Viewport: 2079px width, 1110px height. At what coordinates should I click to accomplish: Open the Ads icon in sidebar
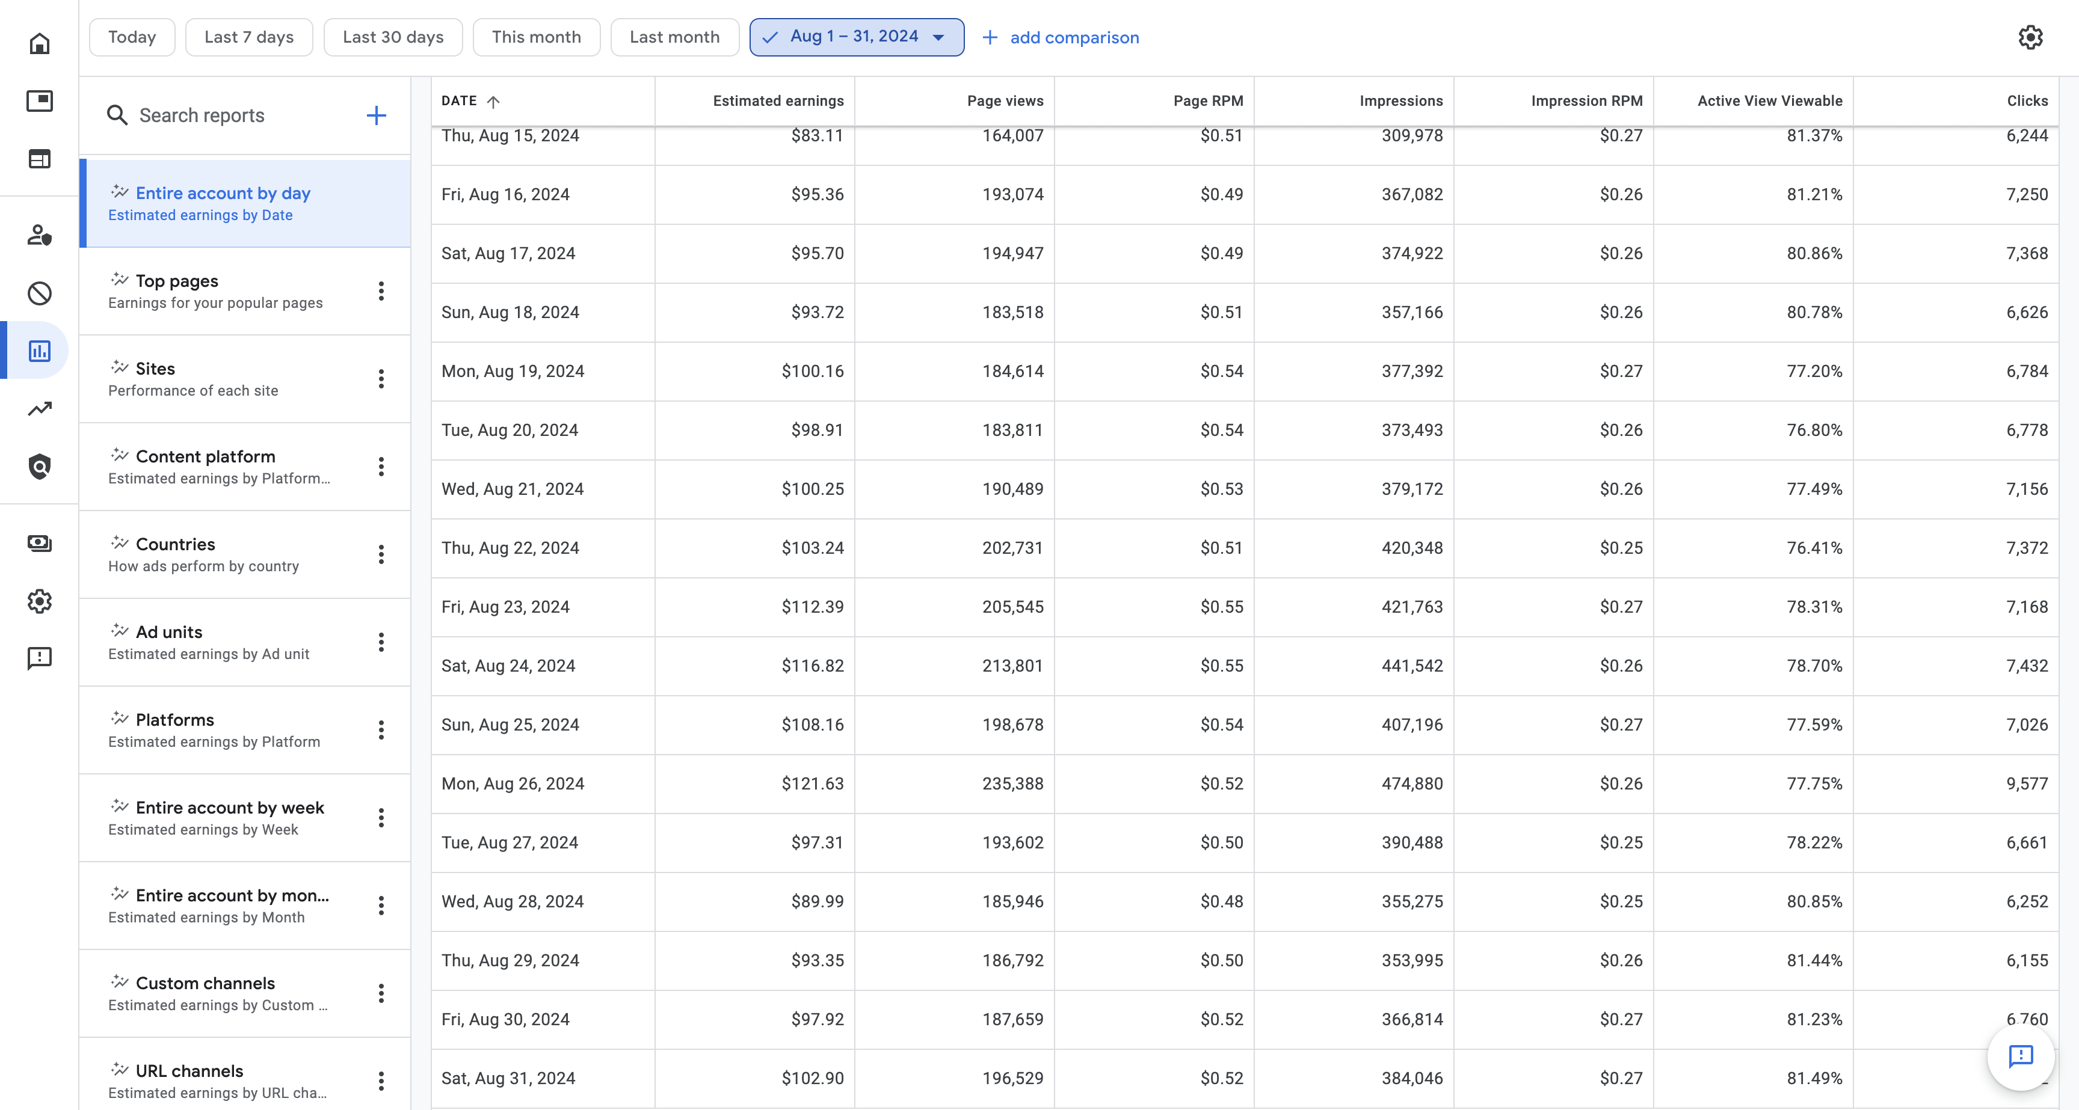(38, 101)
